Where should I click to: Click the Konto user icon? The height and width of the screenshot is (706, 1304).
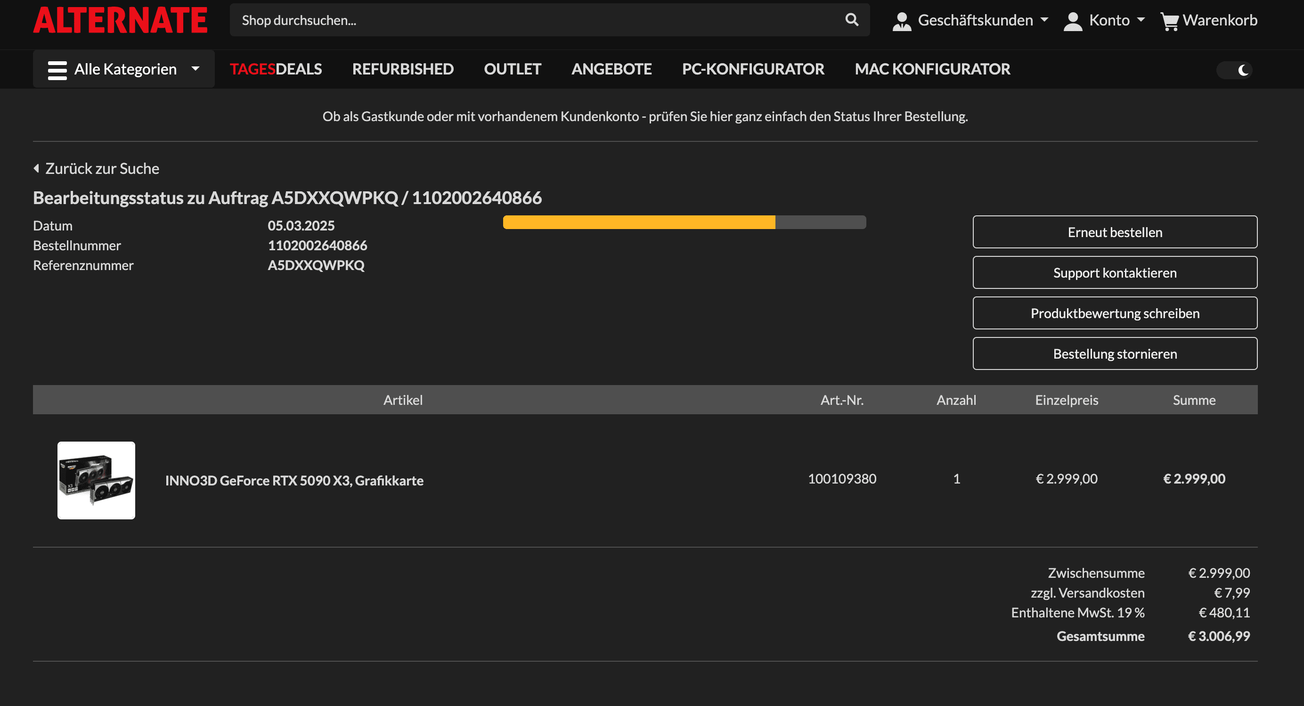click(x=1073, y=21)
